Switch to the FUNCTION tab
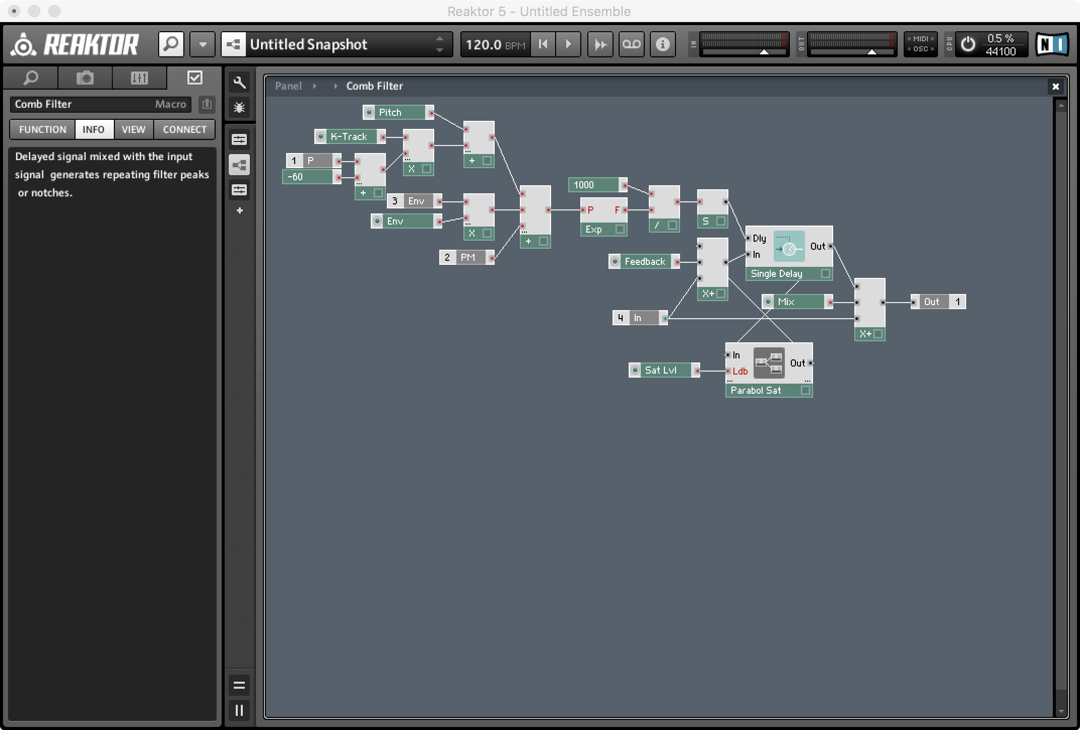The image size is (1080, 730). pos(43,129)
